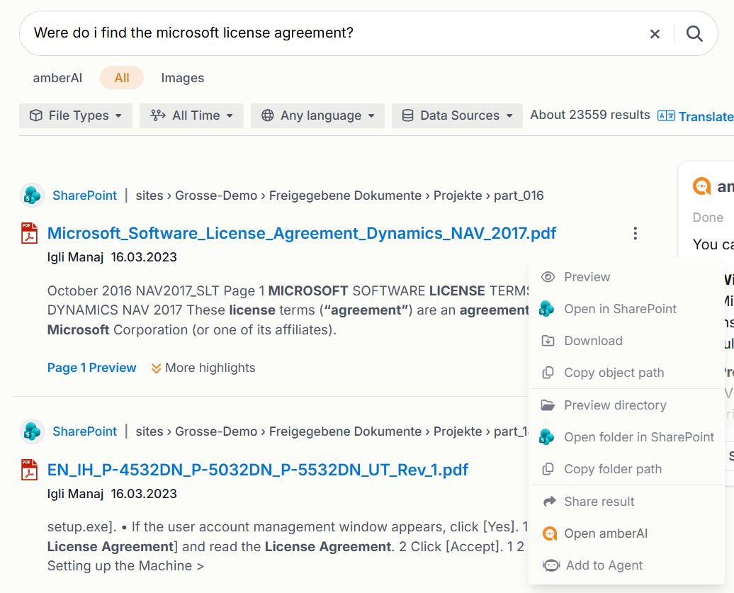Image resolution: width=734 pixels, height=593 pixels.
Task: Open the Page 1 Preview link
Action: point(92,368)
